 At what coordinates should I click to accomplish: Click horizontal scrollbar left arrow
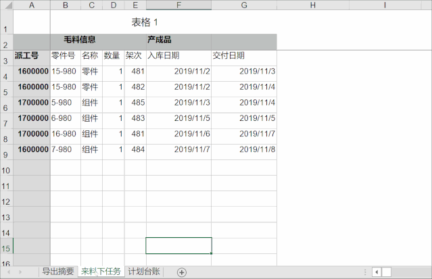tap(377, 272)
